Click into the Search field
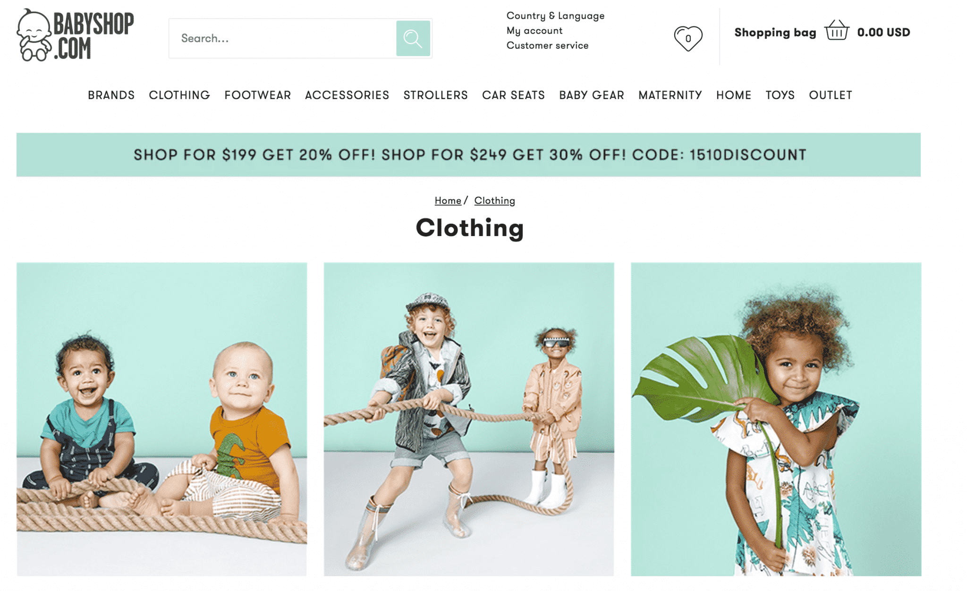The width and height of the screenshot is (967, 591). 282,38
